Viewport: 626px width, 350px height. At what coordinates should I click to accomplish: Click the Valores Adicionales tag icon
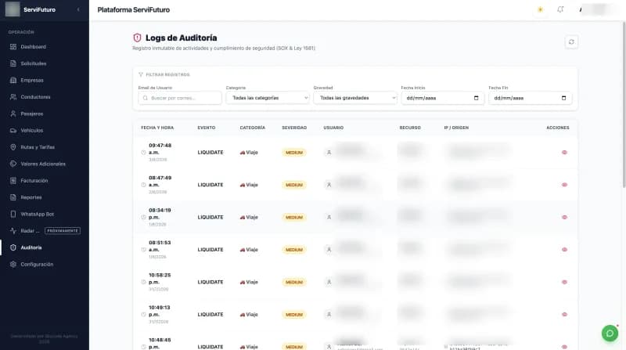tap(13, 164)
